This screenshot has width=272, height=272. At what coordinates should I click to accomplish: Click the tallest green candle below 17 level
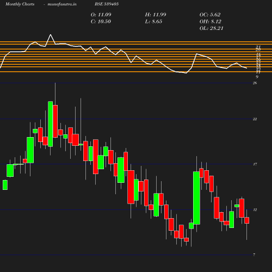pos(196,198)
